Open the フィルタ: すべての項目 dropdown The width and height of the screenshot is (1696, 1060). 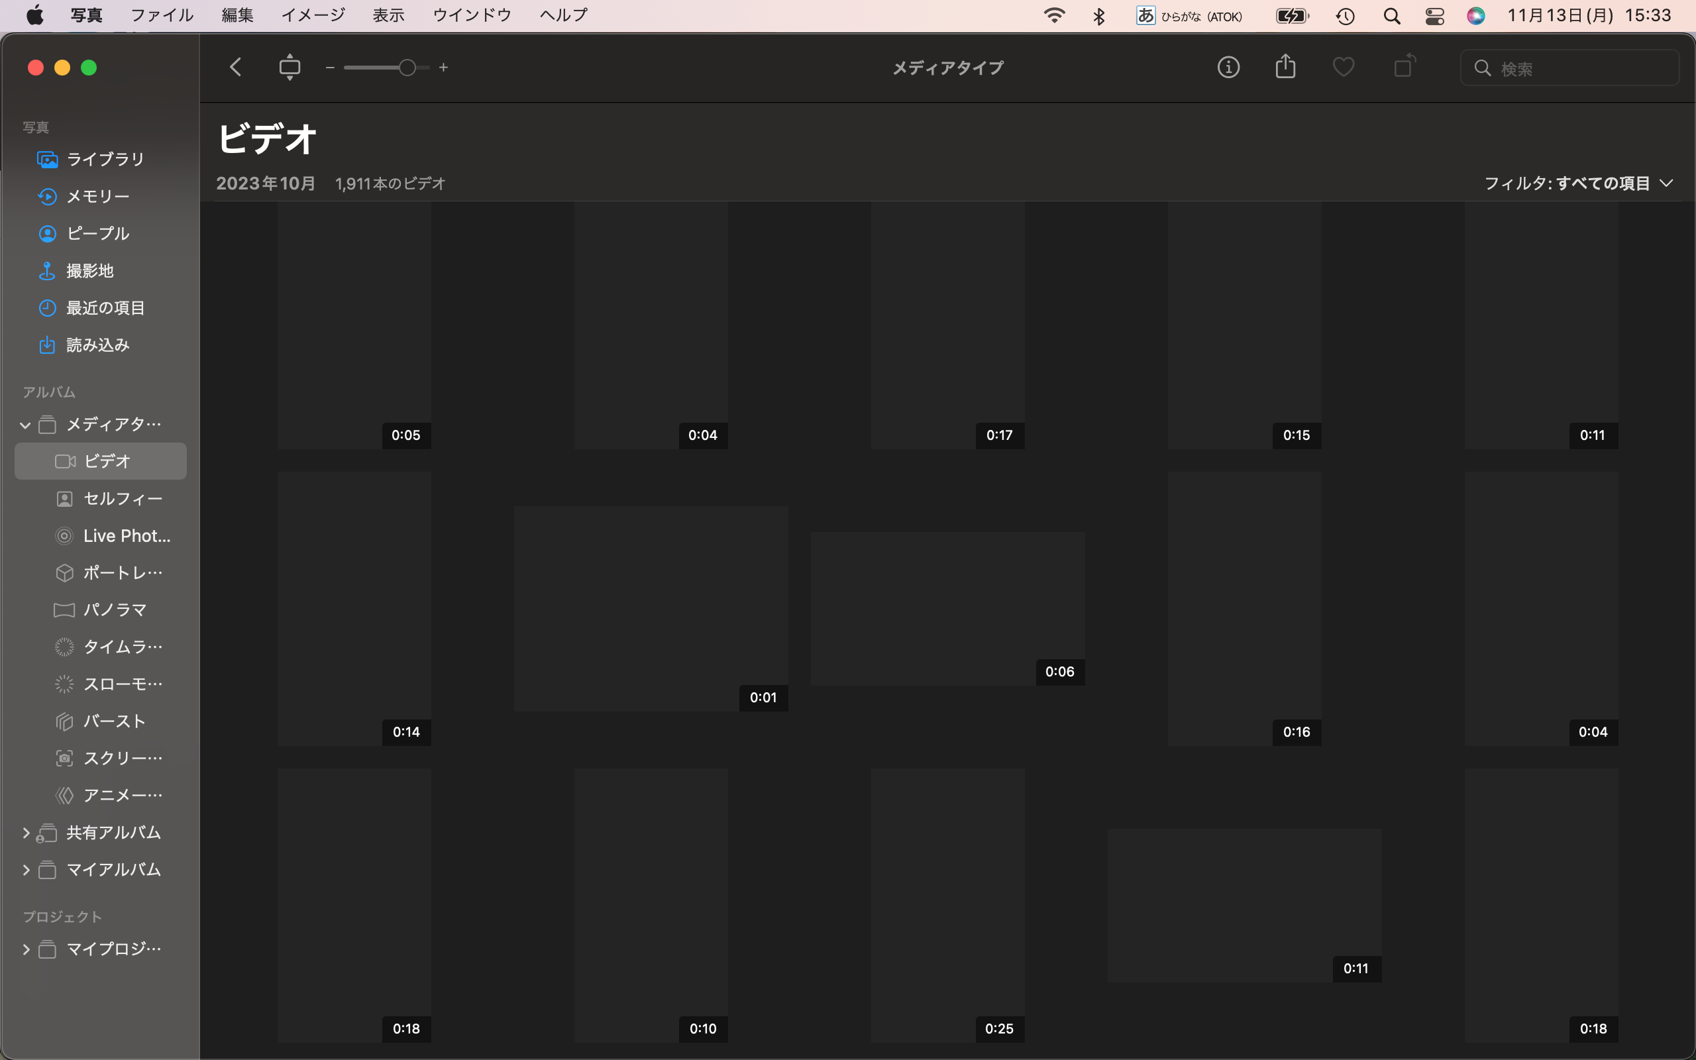click(x=1578, y=184)
